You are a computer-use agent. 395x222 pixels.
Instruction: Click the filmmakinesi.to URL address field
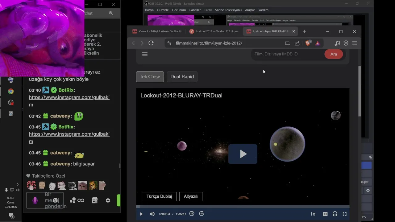(209, 43)
